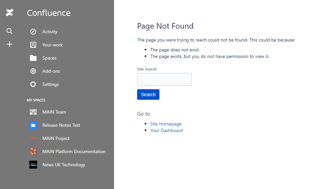Focus the Site Search input field
This screenshot has height=189, width=311.
tap(164, 79)
